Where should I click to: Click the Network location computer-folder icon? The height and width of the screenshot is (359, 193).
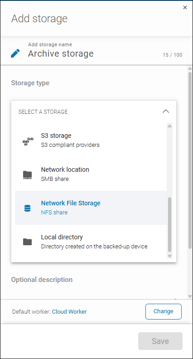coord(28,175)
